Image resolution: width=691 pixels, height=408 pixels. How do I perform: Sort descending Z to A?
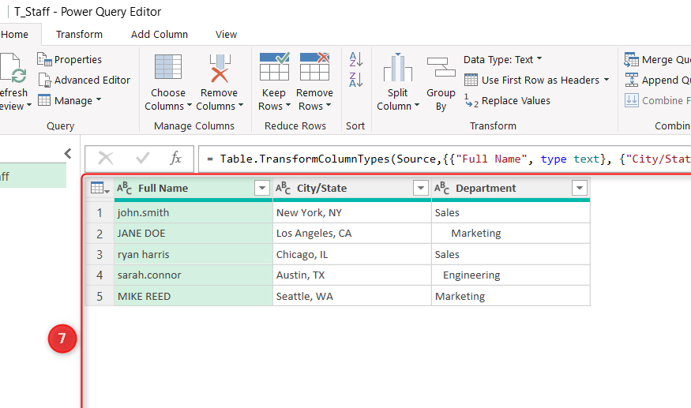[355, 80]
